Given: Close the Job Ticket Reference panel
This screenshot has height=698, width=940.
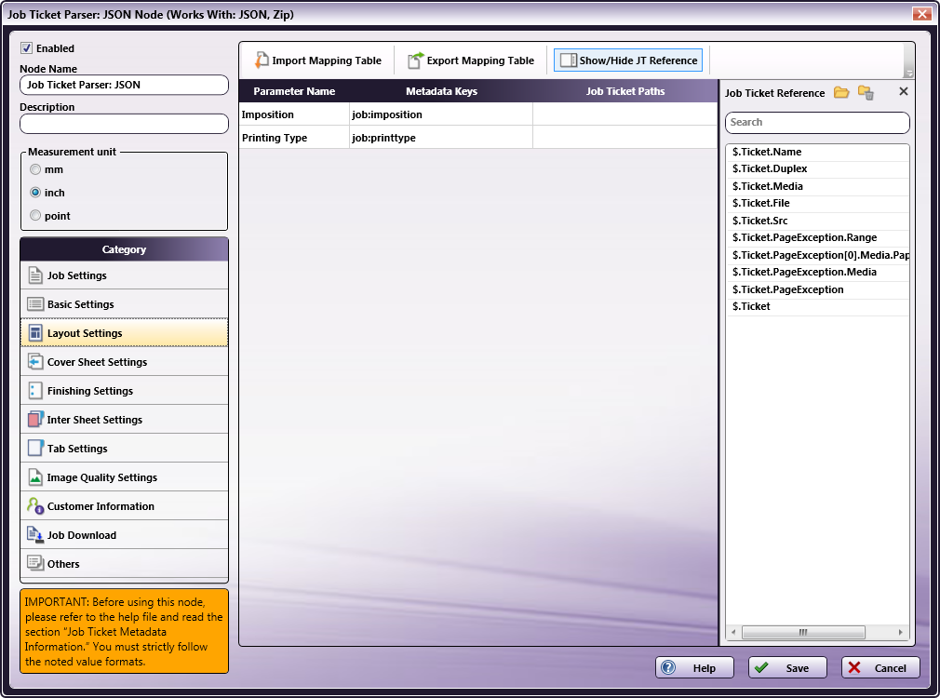Looking at the screenshot, I should coord(904,91).
